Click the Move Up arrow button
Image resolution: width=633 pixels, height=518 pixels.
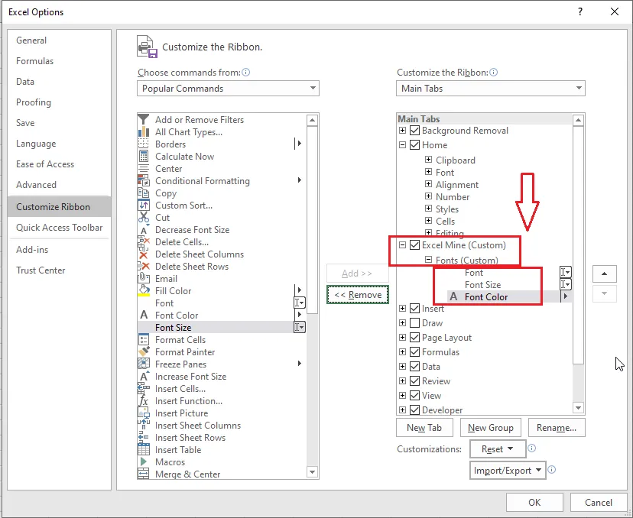tap(605, 274)
